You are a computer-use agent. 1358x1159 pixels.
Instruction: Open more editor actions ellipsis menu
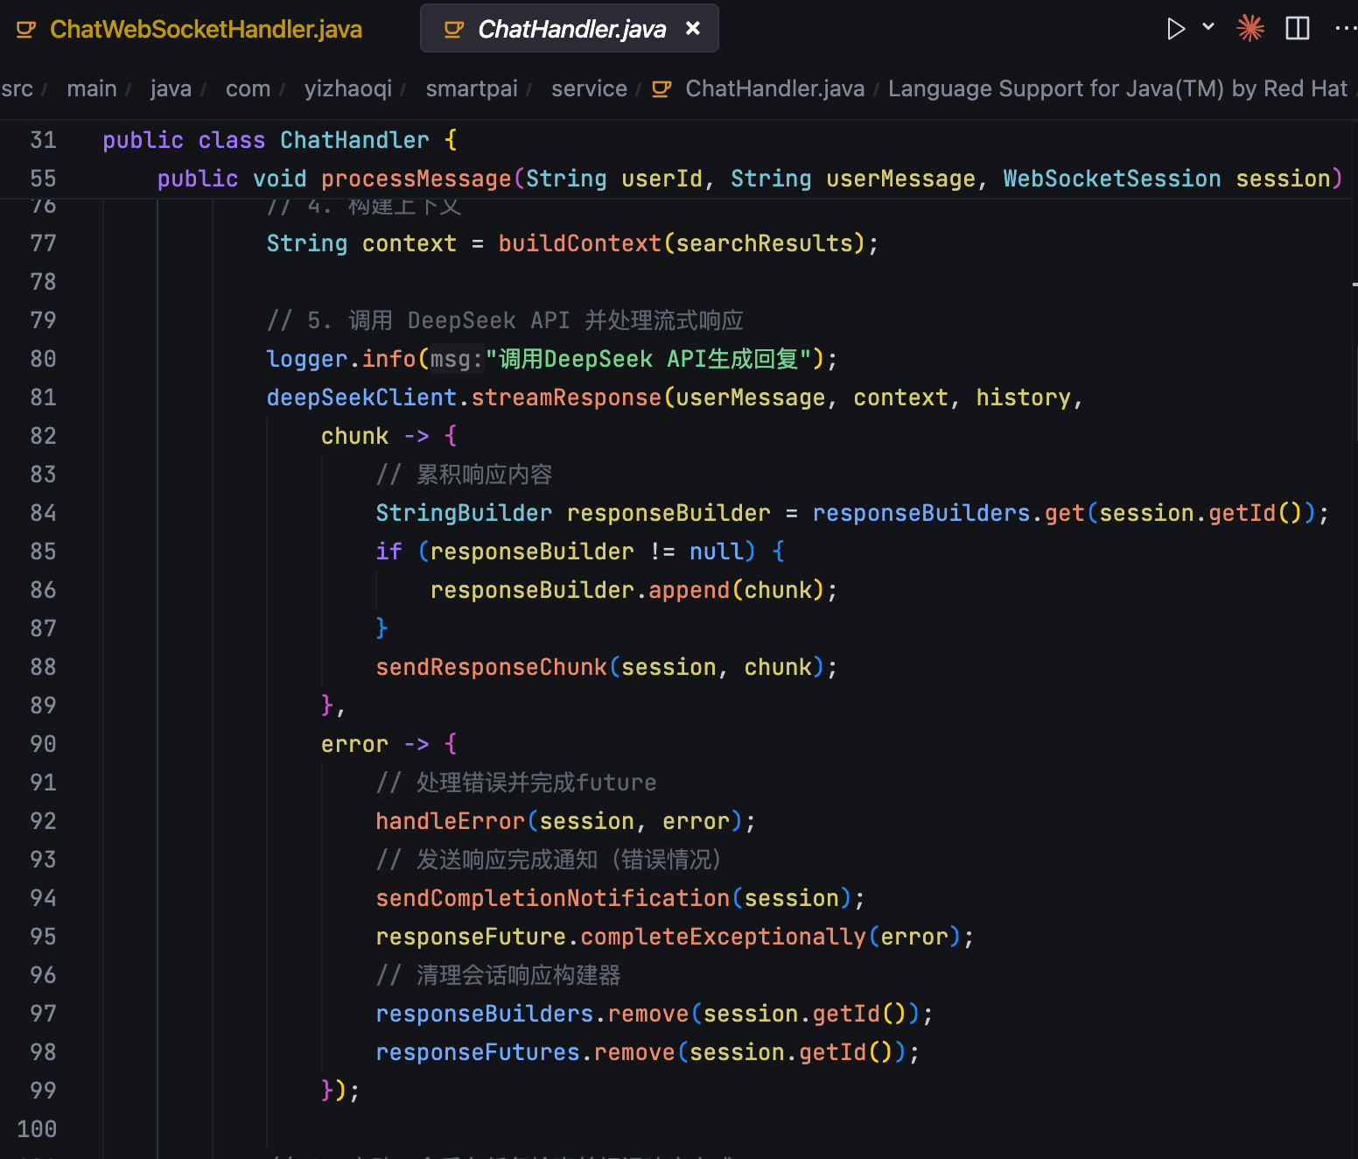pos(1346,29)
